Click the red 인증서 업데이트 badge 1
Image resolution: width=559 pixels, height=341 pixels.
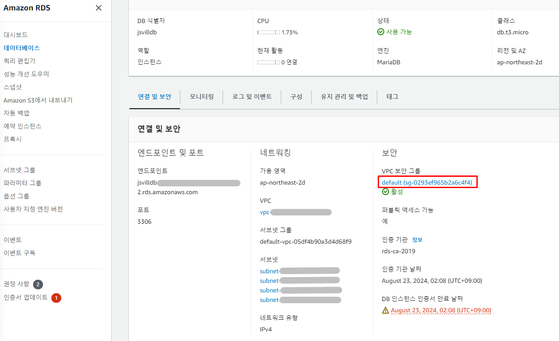coord(57,298)
